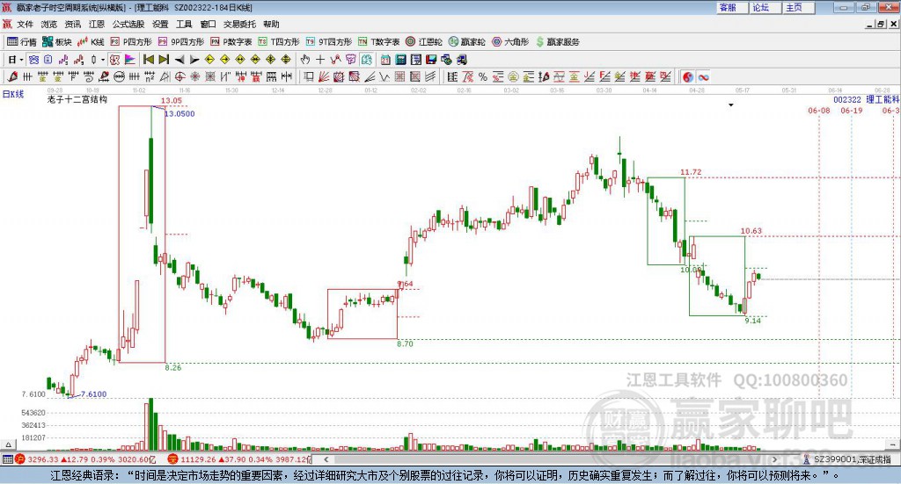The width and height of the screenshot is (901, 484).
Task: Open the 9T四方形 tool
Action: [329, 42]
